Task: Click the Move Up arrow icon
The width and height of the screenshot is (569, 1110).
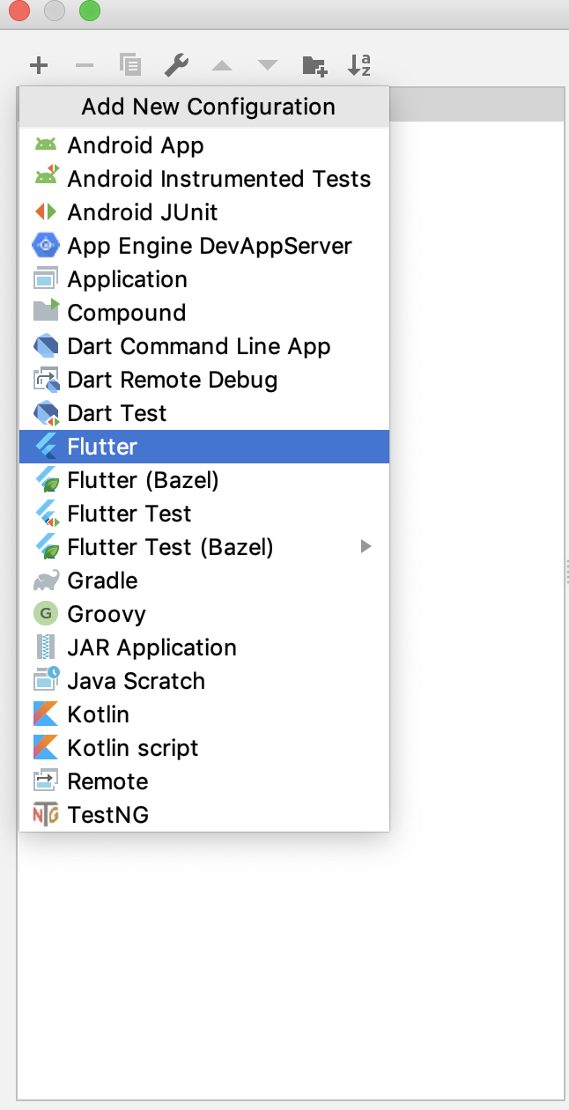Action: (x=222, y=65)
